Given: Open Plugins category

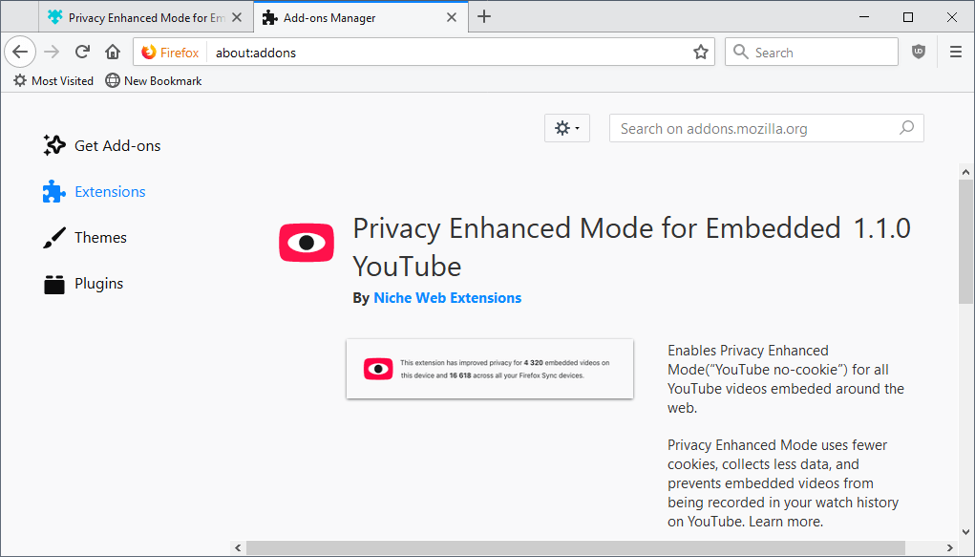Looking at the screenshot, I should 83,284.
